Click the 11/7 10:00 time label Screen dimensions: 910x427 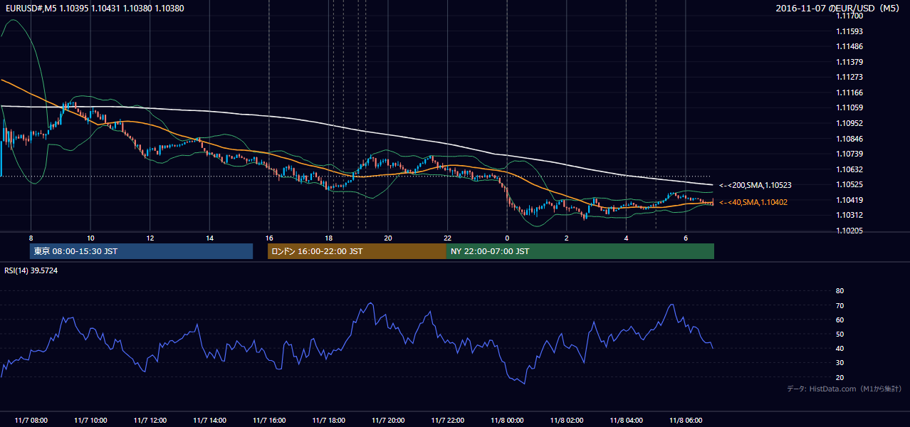pos(90,420)
